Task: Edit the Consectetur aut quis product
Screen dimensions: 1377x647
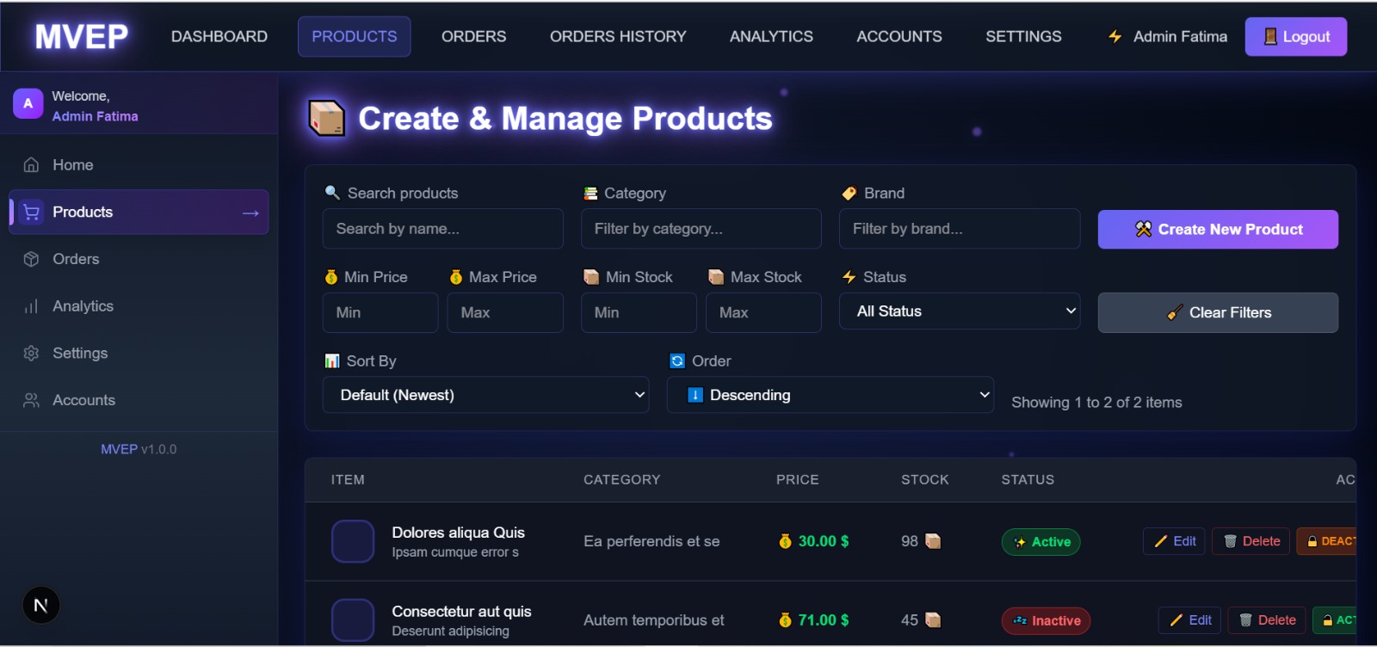Action: (1190, 620)
